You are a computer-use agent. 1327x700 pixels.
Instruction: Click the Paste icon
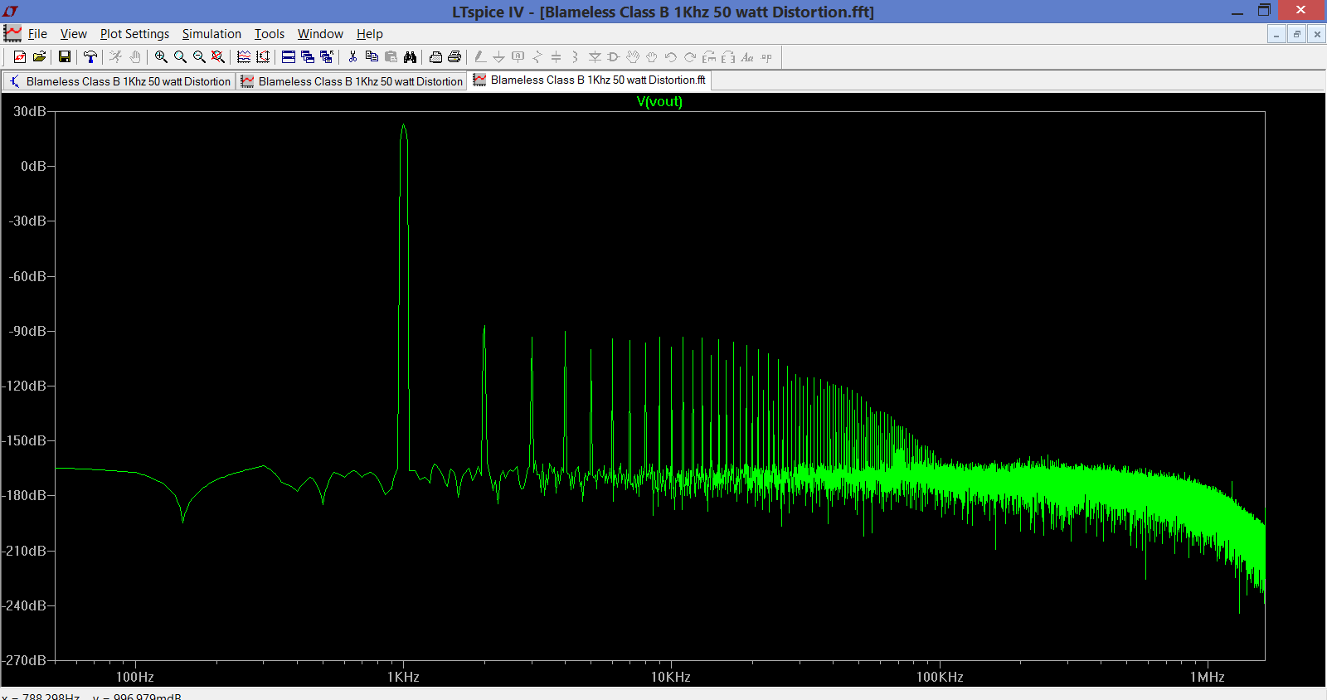391,57
